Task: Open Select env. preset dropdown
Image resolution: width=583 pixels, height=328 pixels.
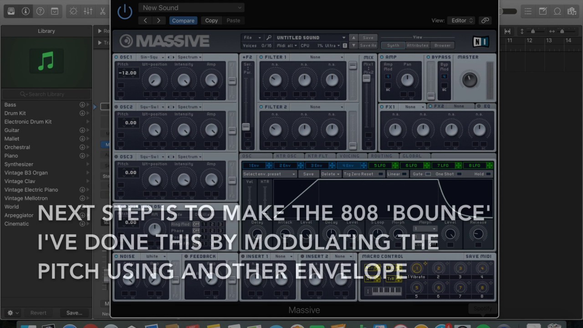Action: point(269,174)
